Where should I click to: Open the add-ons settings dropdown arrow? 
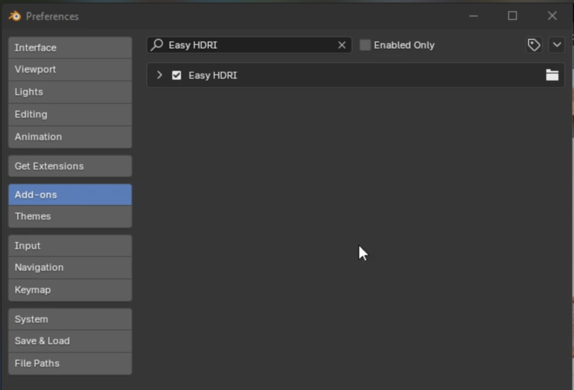557,45
